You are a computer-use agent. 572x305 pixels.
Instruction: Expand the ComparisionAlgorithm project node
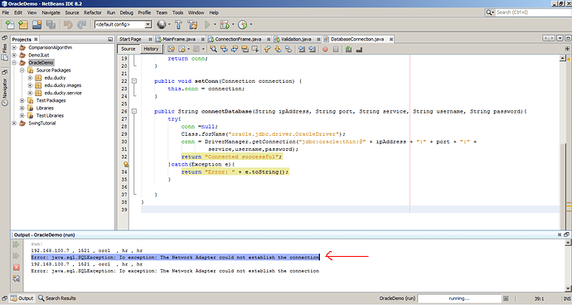(x=14, y=47)
